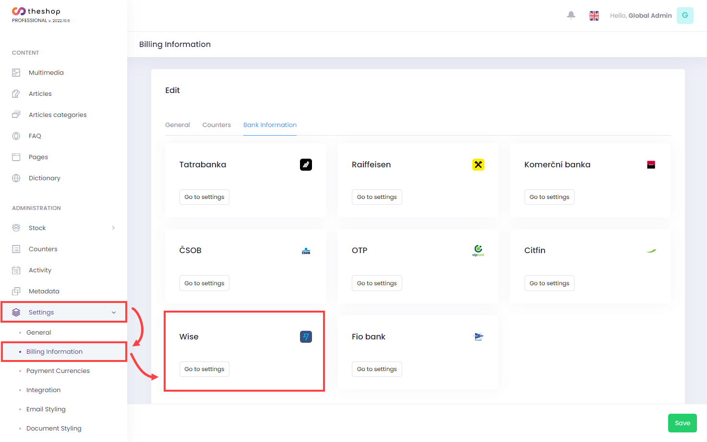Screen dimensions: 707x442
Task: Click the Pages sidebar icon
Action: (16, 157)
